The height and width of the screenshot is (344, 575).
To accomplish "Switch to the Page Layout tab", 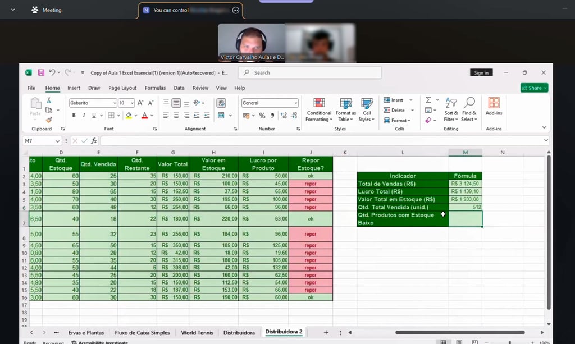I will [122, 88].
